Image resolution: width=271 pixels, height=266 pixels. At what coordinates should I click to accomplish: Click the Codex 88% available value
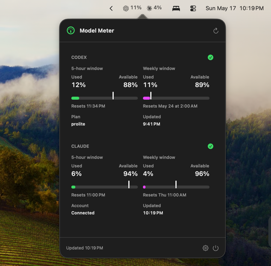point(131,85)
